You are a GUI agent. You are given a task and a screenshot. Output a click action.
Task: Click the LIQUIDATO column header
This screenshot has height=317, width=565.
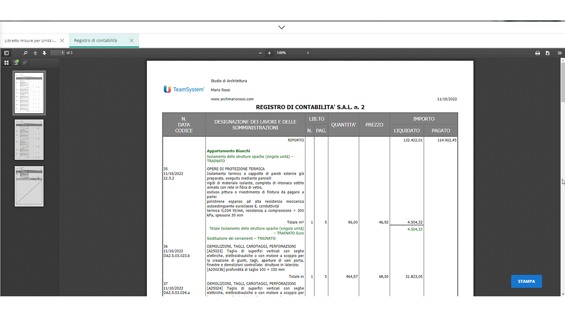[x=407, y=130]
